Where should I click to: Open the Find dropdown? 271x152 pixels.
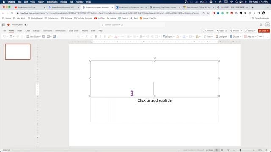208,37
